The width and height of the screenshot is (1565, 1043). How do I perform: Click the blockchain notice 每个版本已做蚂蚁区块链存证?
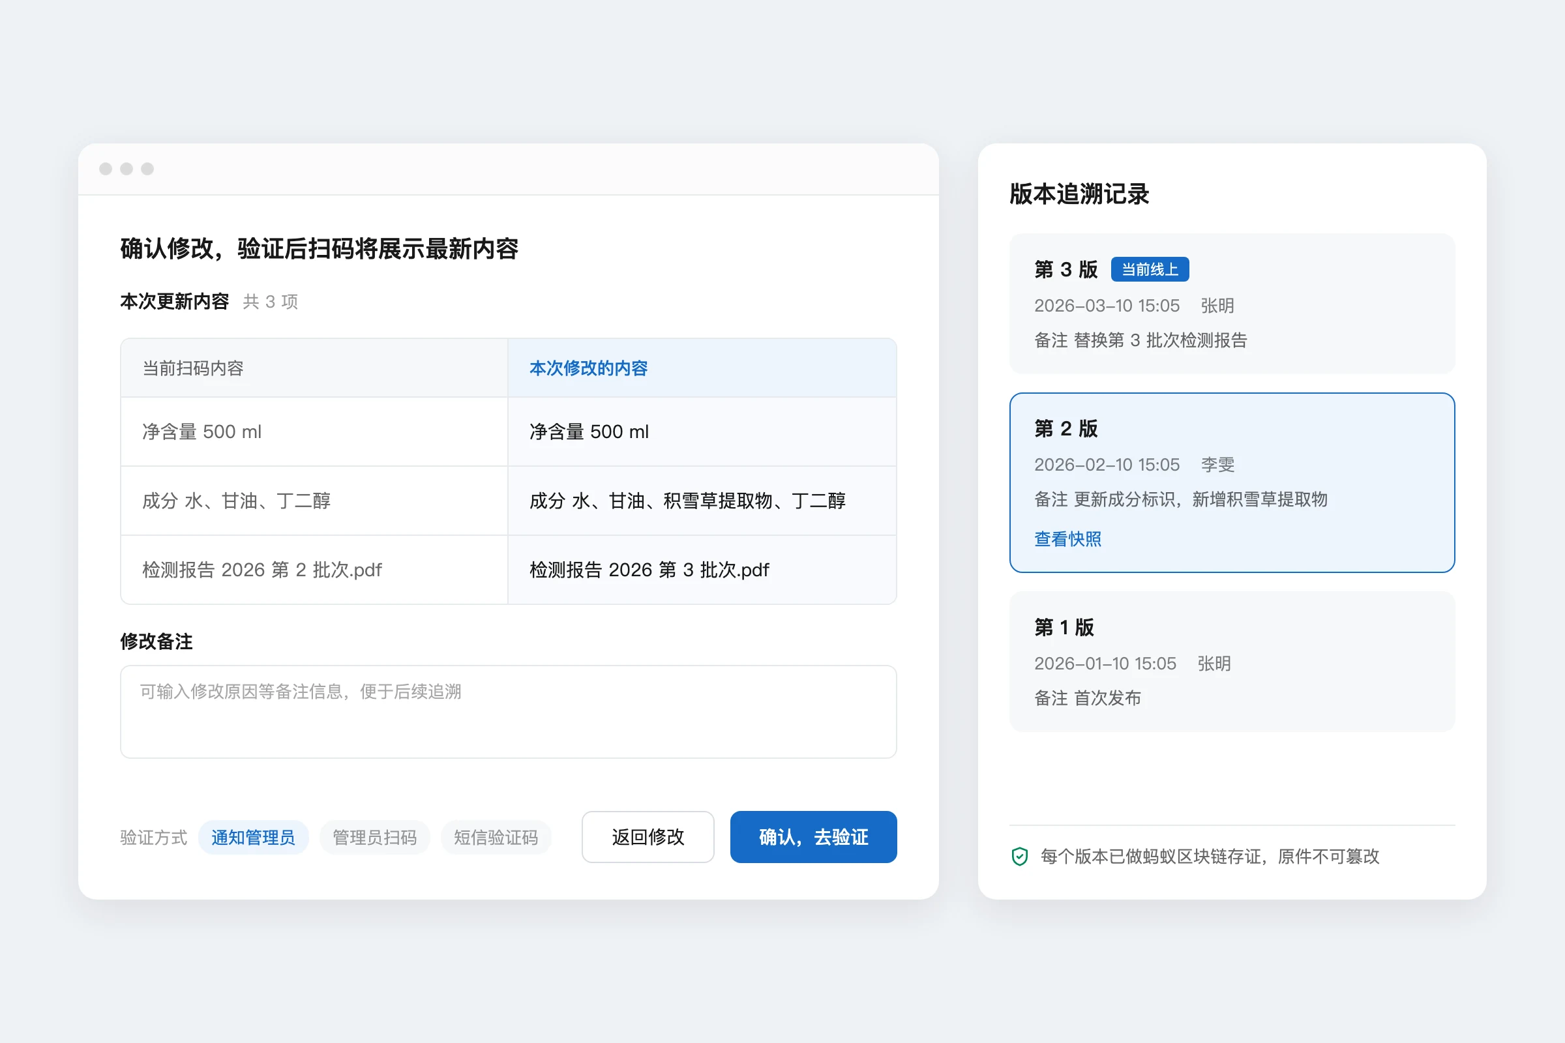tap(1210, 857)
